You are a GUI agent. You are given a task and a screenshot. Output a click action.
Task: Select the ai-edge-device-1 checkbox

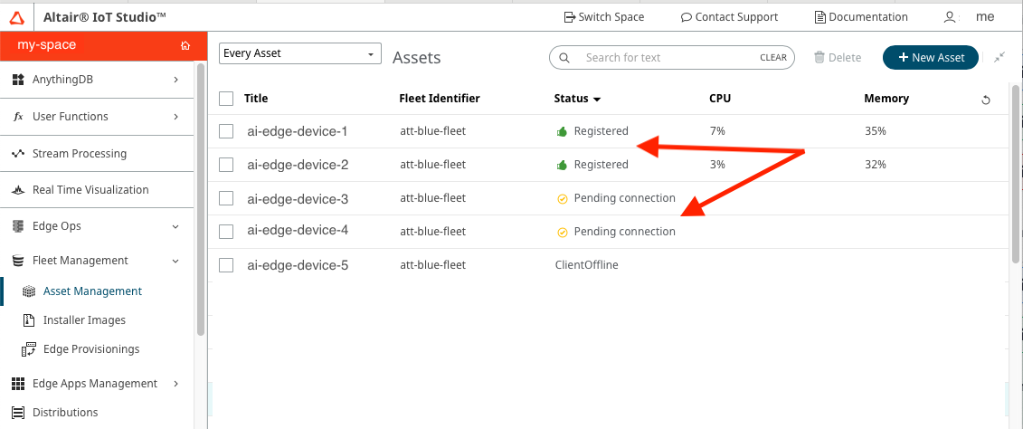click(x=226, y=132)
